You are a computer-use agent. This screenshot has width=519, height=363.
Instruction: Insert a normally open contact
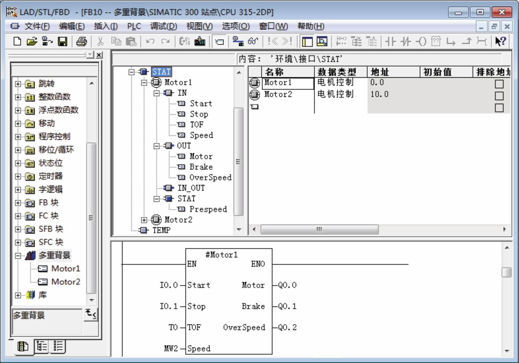click(391, 41)
